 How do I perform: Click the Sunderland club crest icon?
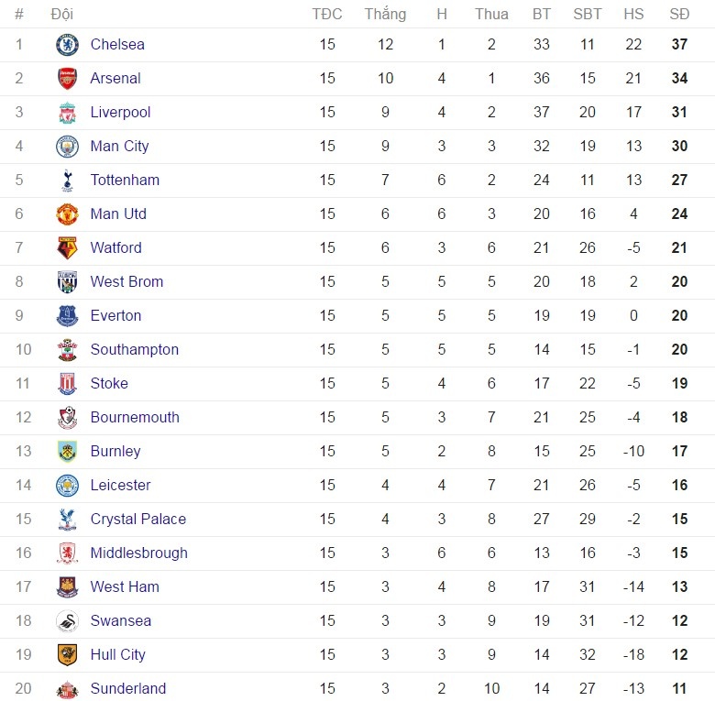point(67,689)
